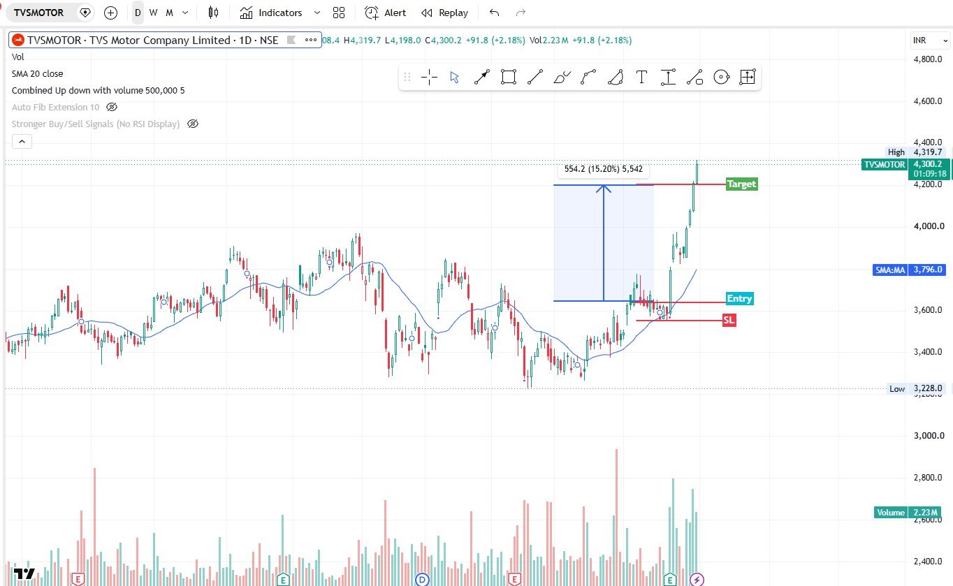
Task: Click the green Target label
Action: pos(741,184)
